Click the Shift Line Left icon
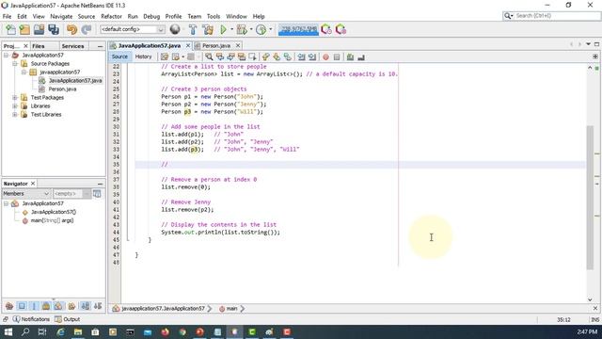The image size is (602, 339). click(301, 56)
